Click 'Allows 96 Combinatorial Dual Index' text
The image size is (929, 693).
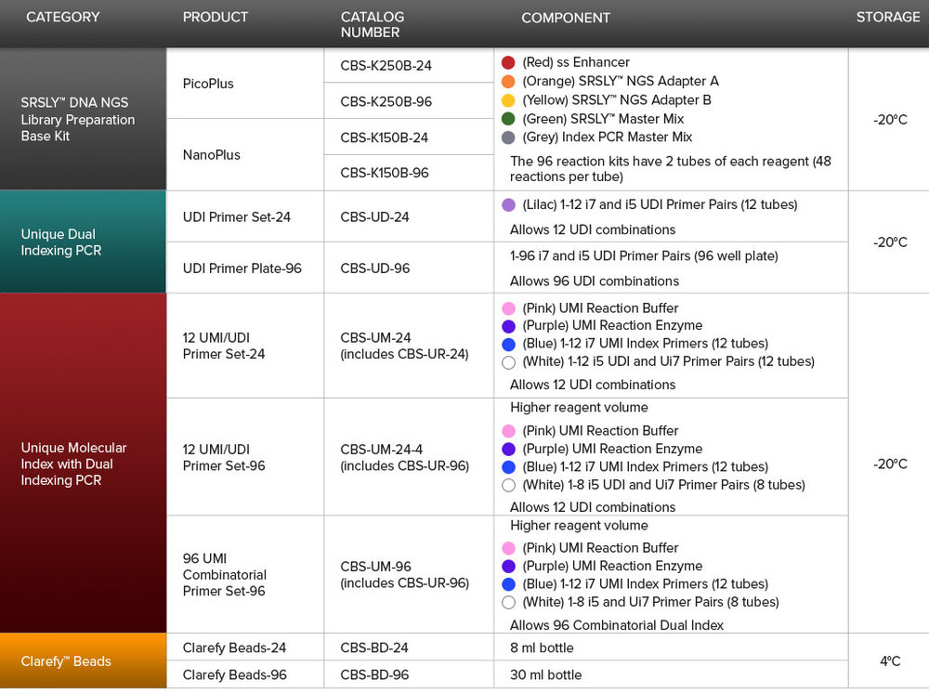pyautogui.click(x=617, y=625)
